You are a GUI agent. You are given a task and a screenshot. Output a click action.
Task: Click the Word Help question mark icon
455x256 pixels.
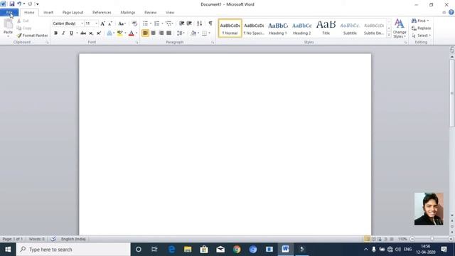pyautogui.click(x=451, y=12)
